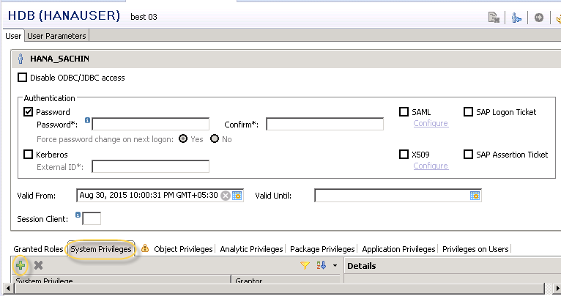The width and height of the screenshot is (561, 296).
Task: Click the green plus add privilege icon
Action: pos(21,265)
